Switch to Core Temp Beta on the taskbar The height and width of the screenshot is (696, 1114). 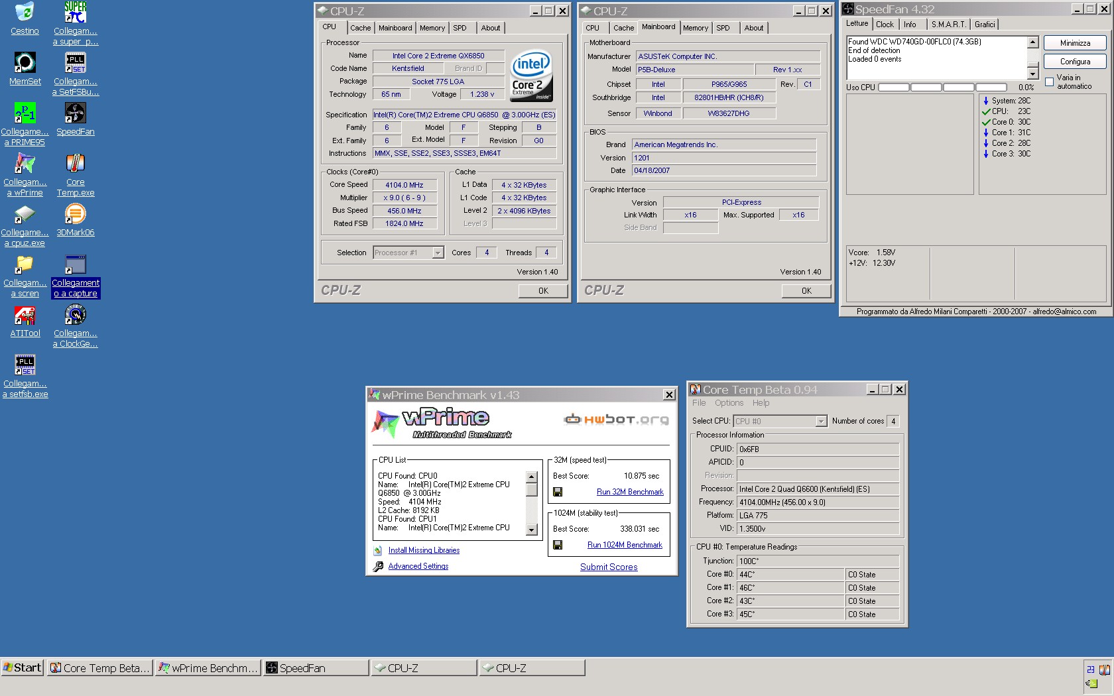coord(100,667)
